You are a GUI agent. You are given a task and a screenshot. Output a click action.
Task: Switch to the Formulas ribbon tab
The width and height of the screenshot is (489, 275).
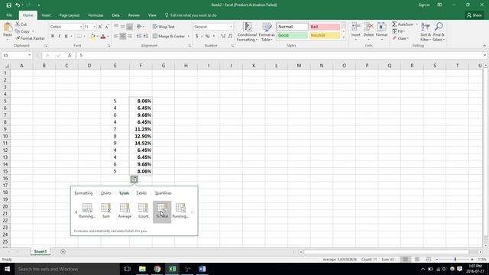point(96,15)
